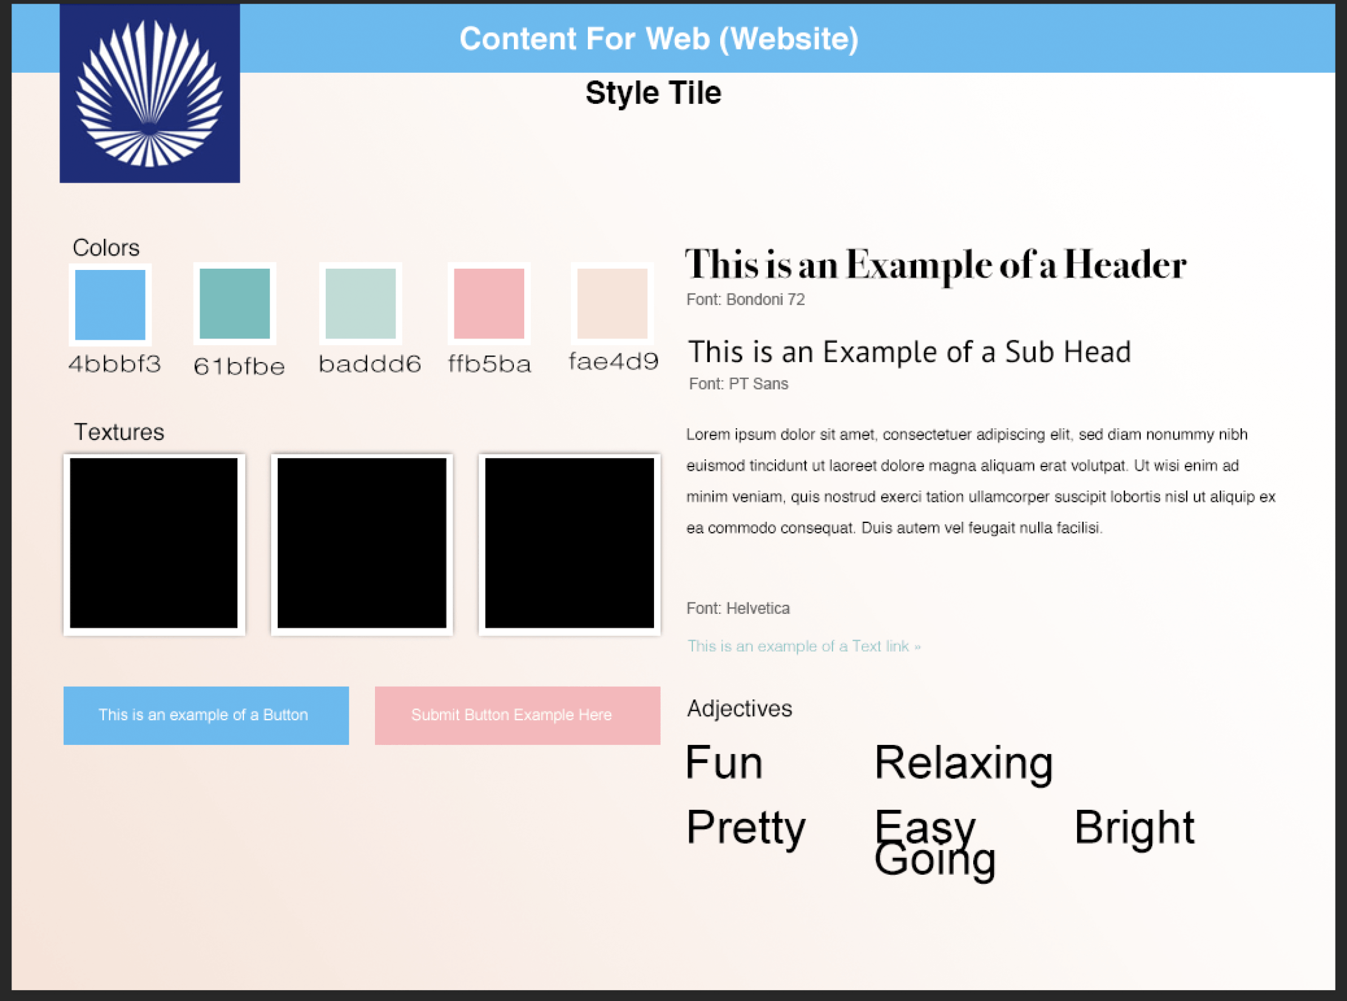
Task: Click the hex label 'ffb5ba'
Action: (490, 364)
